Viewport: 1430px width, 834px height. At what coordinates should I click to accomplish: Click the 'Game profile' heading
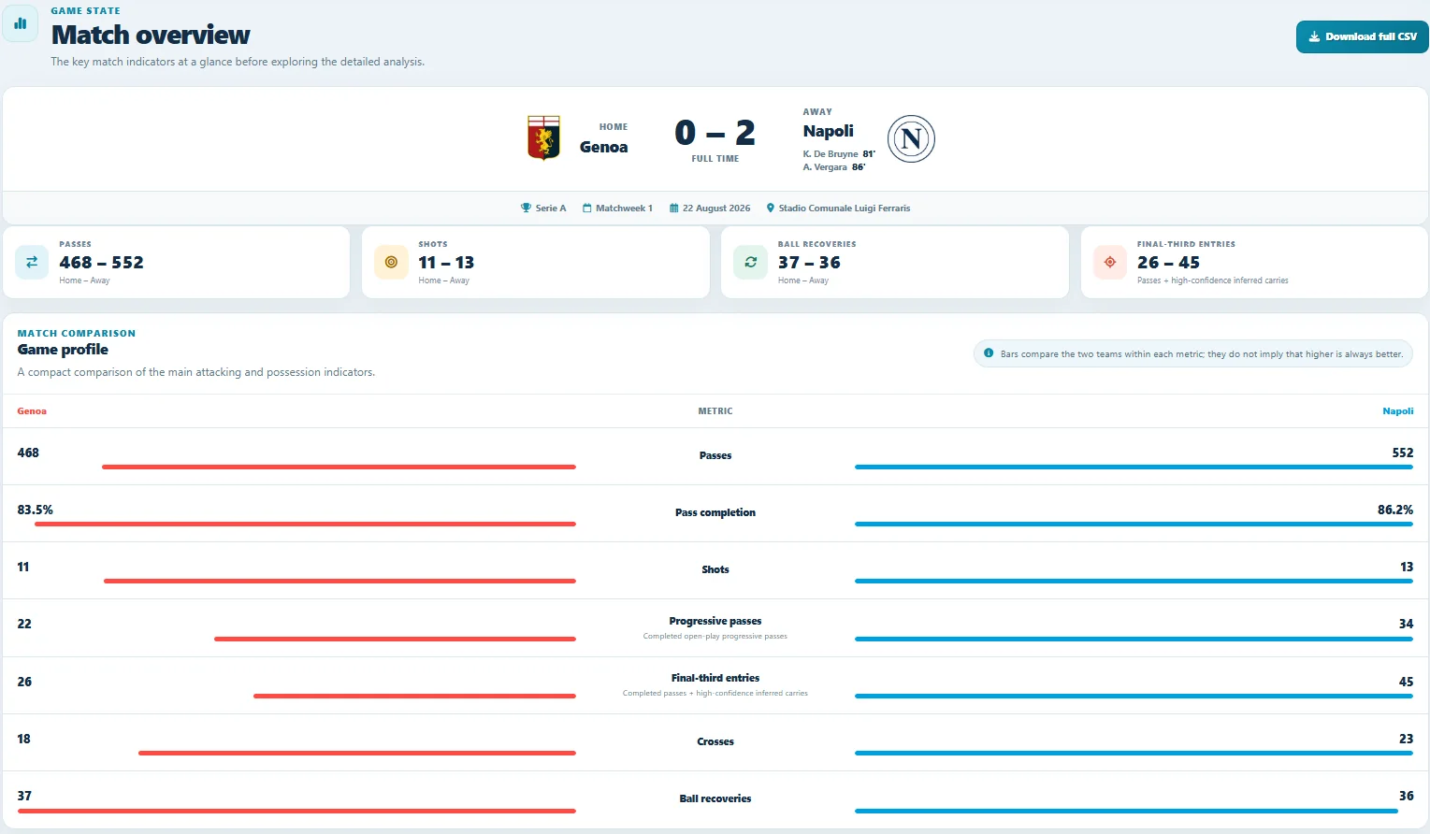point(63,350)
